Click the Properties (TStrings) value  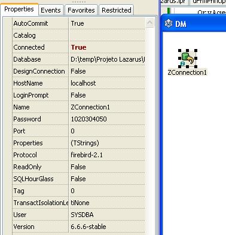[85, 143]
